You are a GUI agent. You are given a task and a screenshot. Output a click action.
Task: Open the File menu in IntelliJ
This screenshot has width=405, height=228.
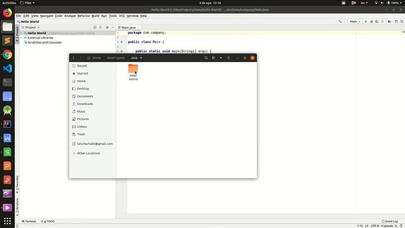[x=18, y=16]
